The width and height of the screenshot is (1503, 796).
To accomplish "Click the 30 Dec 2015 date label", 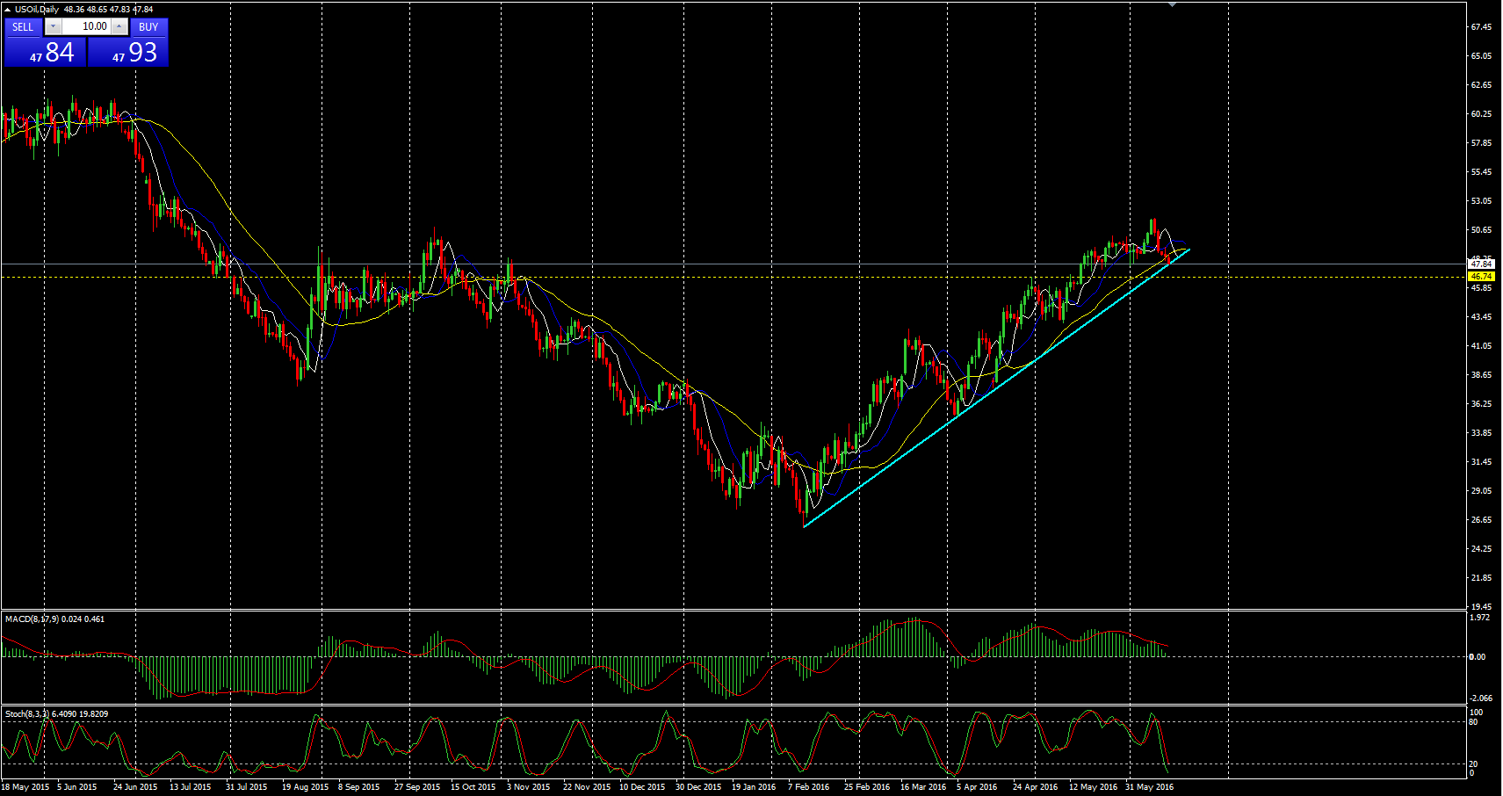I will click(x=698, y=787).
